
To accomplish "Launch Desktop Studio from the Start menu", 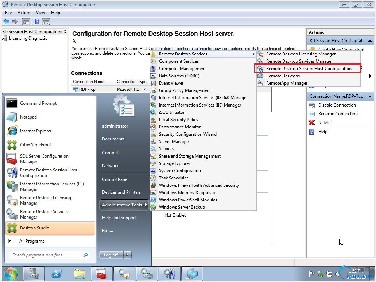I will 50,228.
